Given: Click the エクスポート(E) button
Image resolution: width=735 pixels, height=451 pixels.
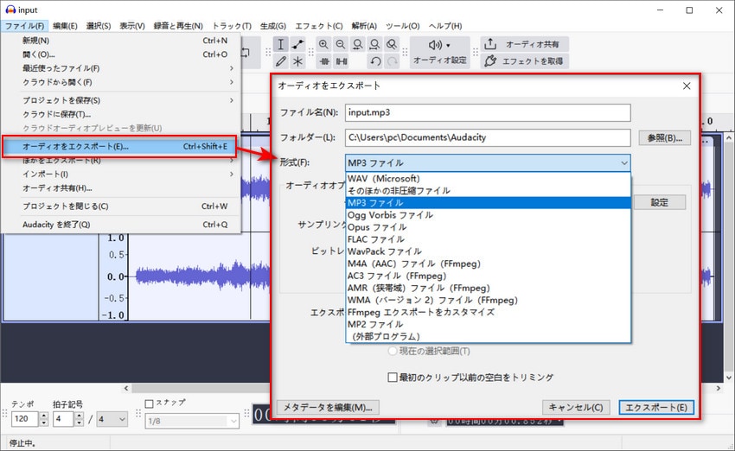Looking at the screenshot, I should click(x=656, y=408).
